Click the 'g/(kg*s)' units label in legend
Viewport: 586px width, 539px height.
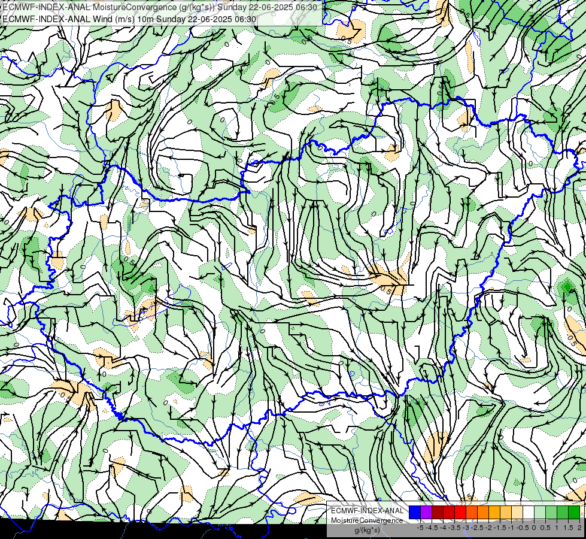[368, 530]
